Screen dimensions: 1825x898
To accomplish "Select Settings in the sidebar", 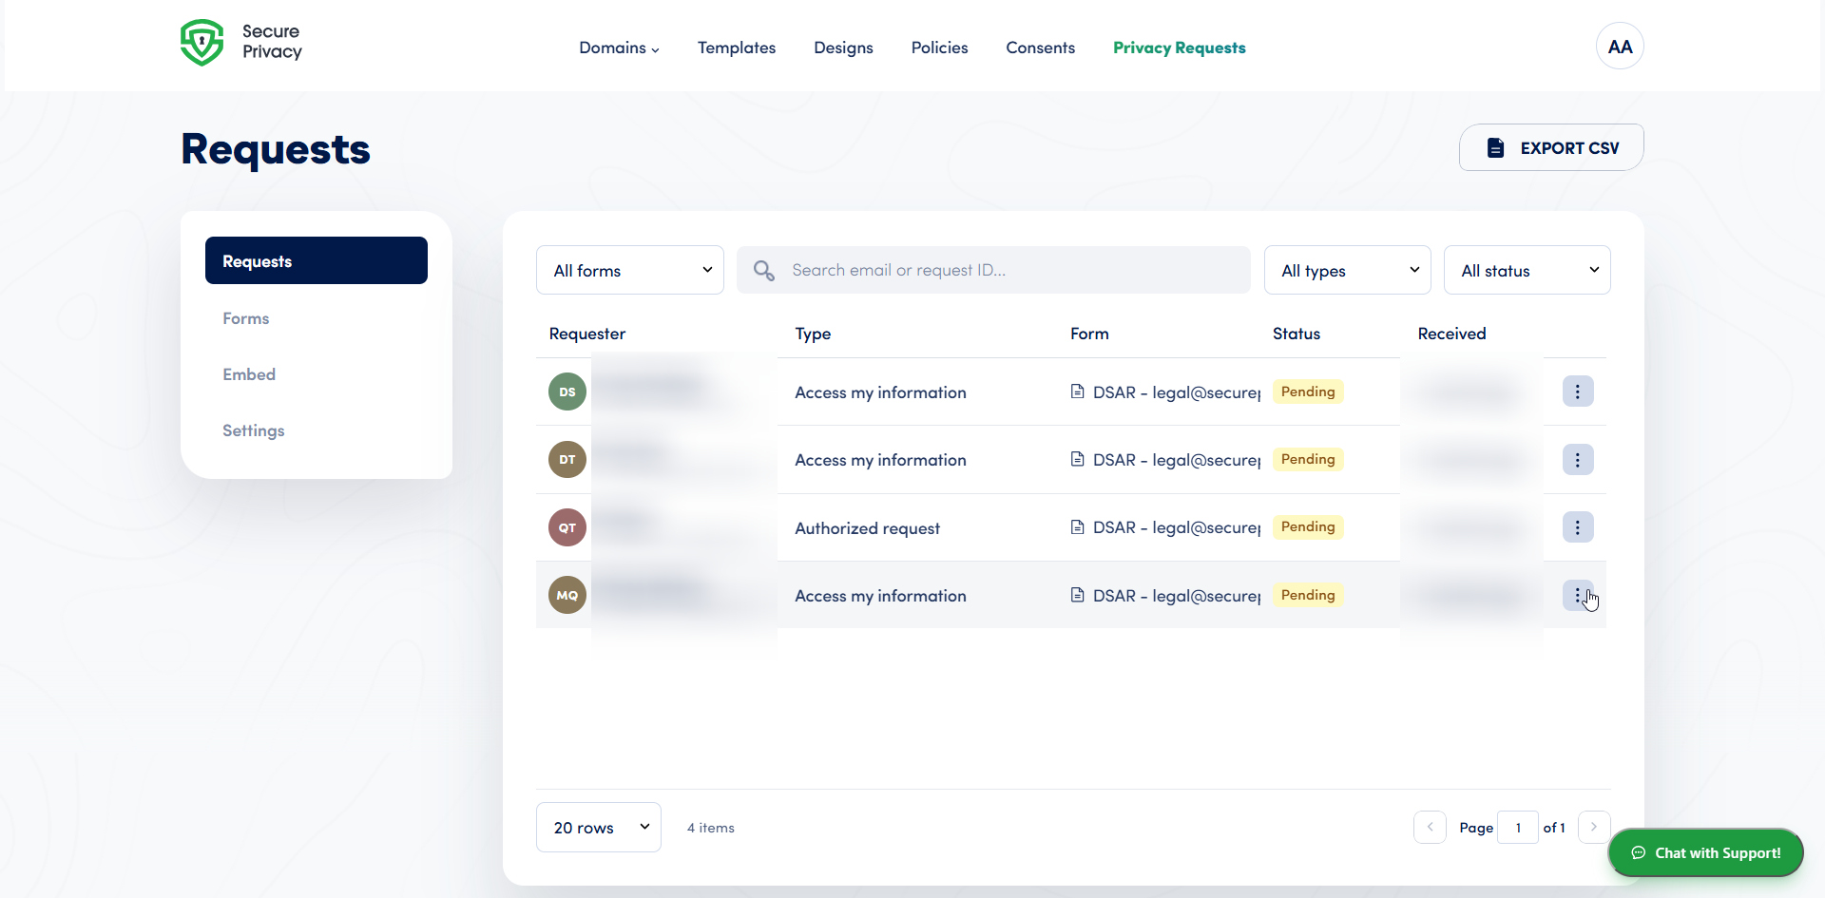I will [x=254, y=430].
